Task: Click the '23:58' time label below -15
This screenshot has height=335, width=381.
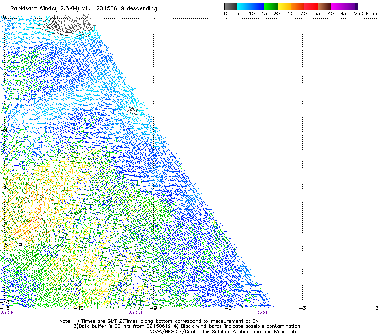Action: [x=7, y=313]
